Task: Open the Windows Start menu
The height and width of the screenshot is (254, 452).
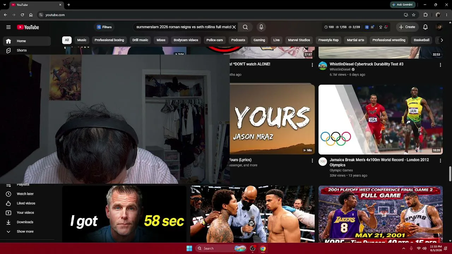Action: (x=189, y=248)
